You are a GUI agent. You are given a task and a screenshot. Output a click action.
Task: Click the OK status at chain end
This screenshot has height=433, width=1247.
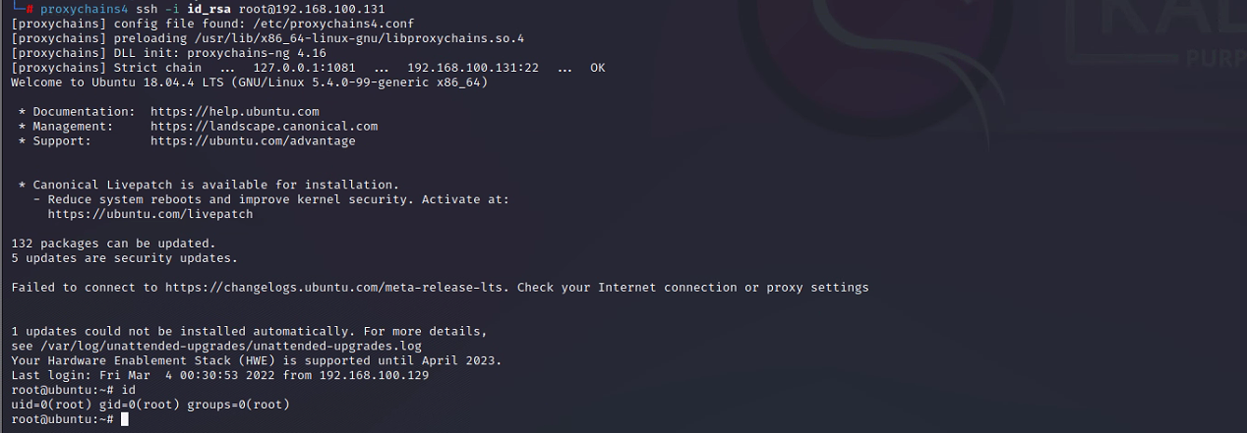pos(598,68)
